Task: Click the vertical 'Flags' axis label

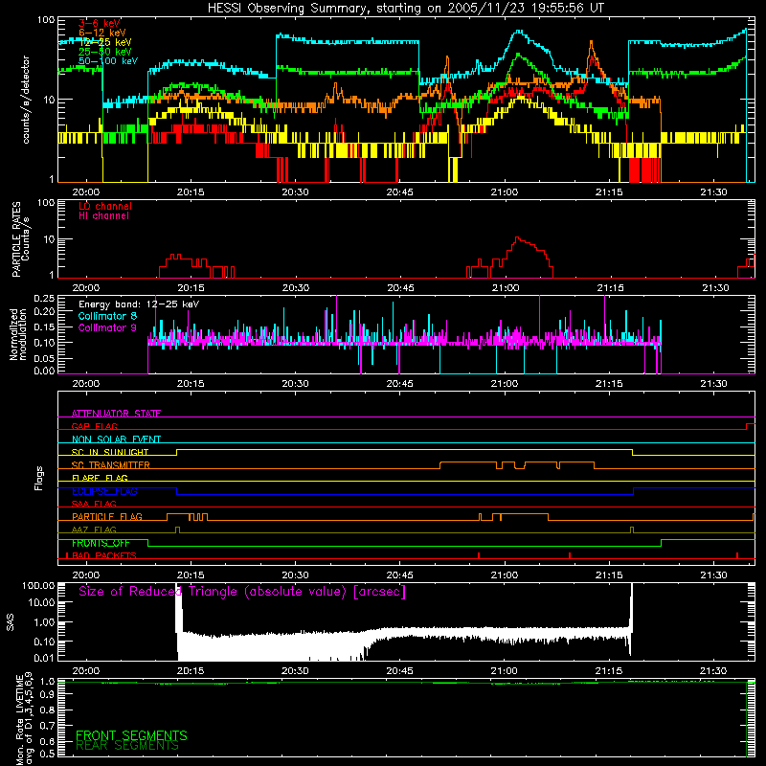Action: tap(39, 478)
